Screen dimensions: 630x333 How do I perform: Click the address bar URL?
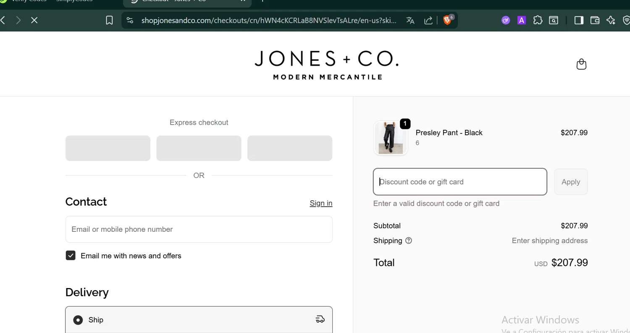(269, 21)
